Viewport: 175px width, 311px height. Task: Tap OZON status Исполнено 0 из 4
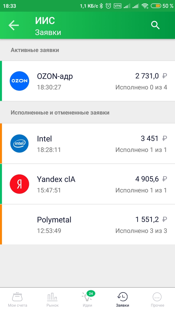[141, 87]
